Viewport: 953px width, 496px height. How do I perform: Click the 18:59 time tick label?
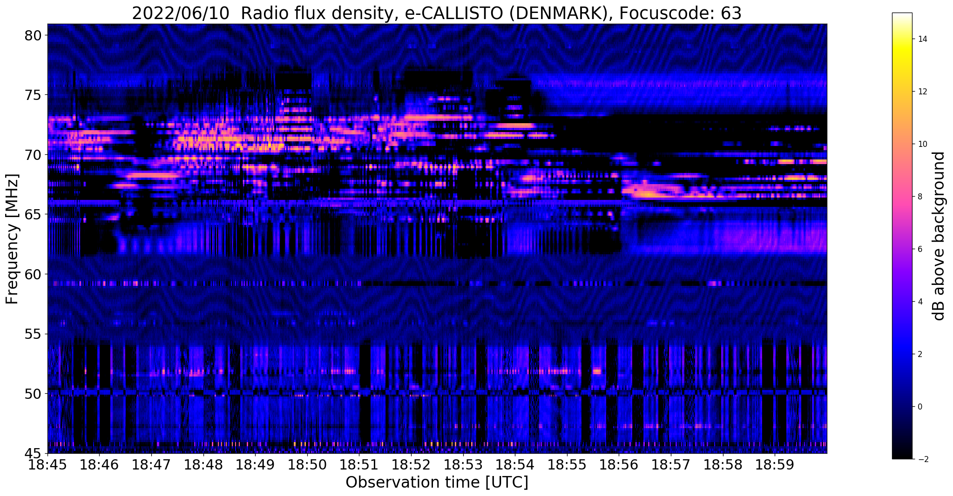point(775,464)
